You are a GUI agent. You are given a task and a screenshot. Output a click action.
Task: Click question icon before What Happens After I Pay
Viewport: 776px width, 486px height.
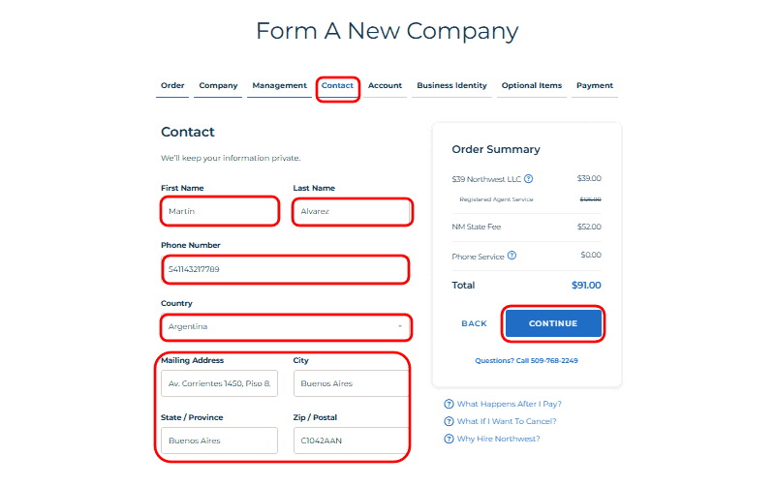point(449,404)
